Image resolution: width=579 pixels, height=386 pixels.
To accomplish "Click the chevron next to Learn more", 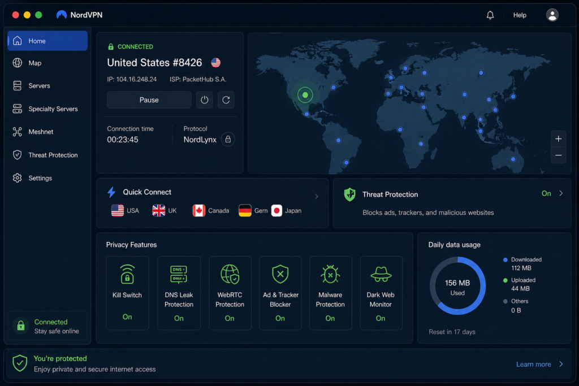I will coord(561,364).
